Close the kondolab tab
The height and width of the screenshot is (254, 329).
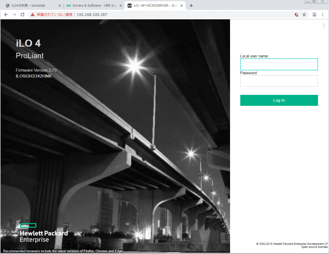pyautogui.click(x=59, y=5)
